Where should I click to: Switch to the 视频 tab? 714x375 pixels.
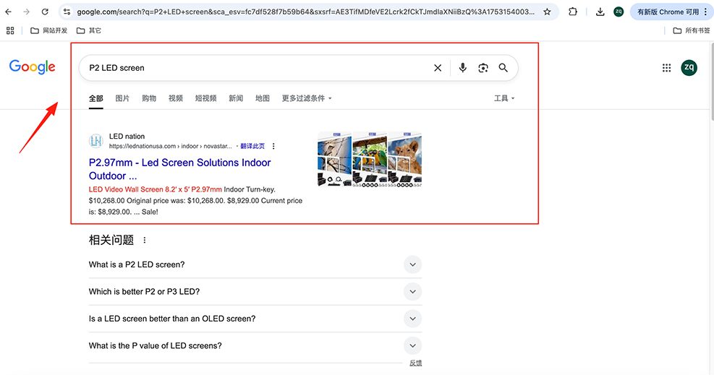point(176,98)
